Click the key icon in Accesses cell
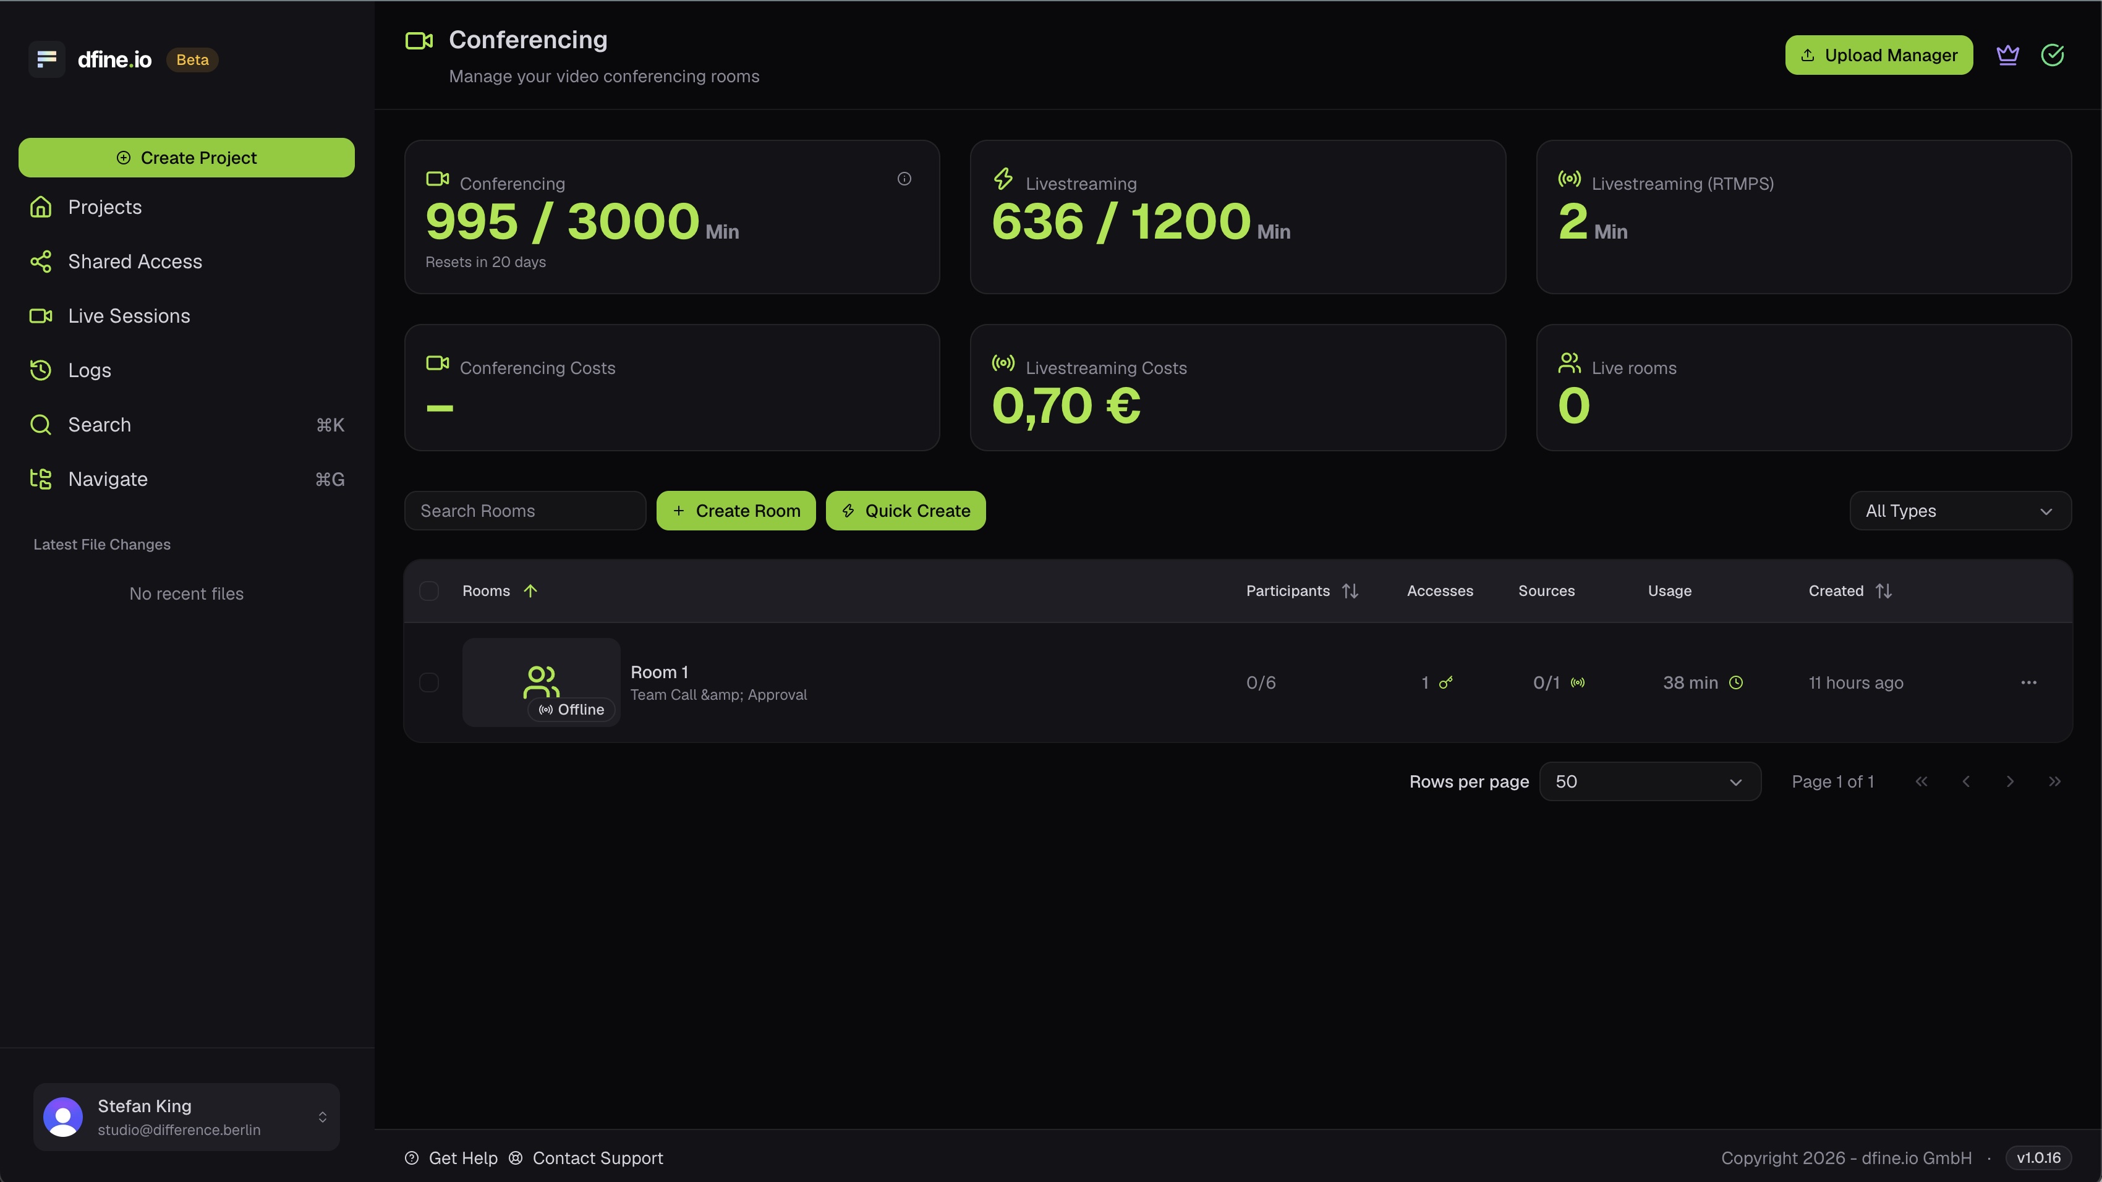The image size is (2102, 1182). click(x=1446, y=682)
